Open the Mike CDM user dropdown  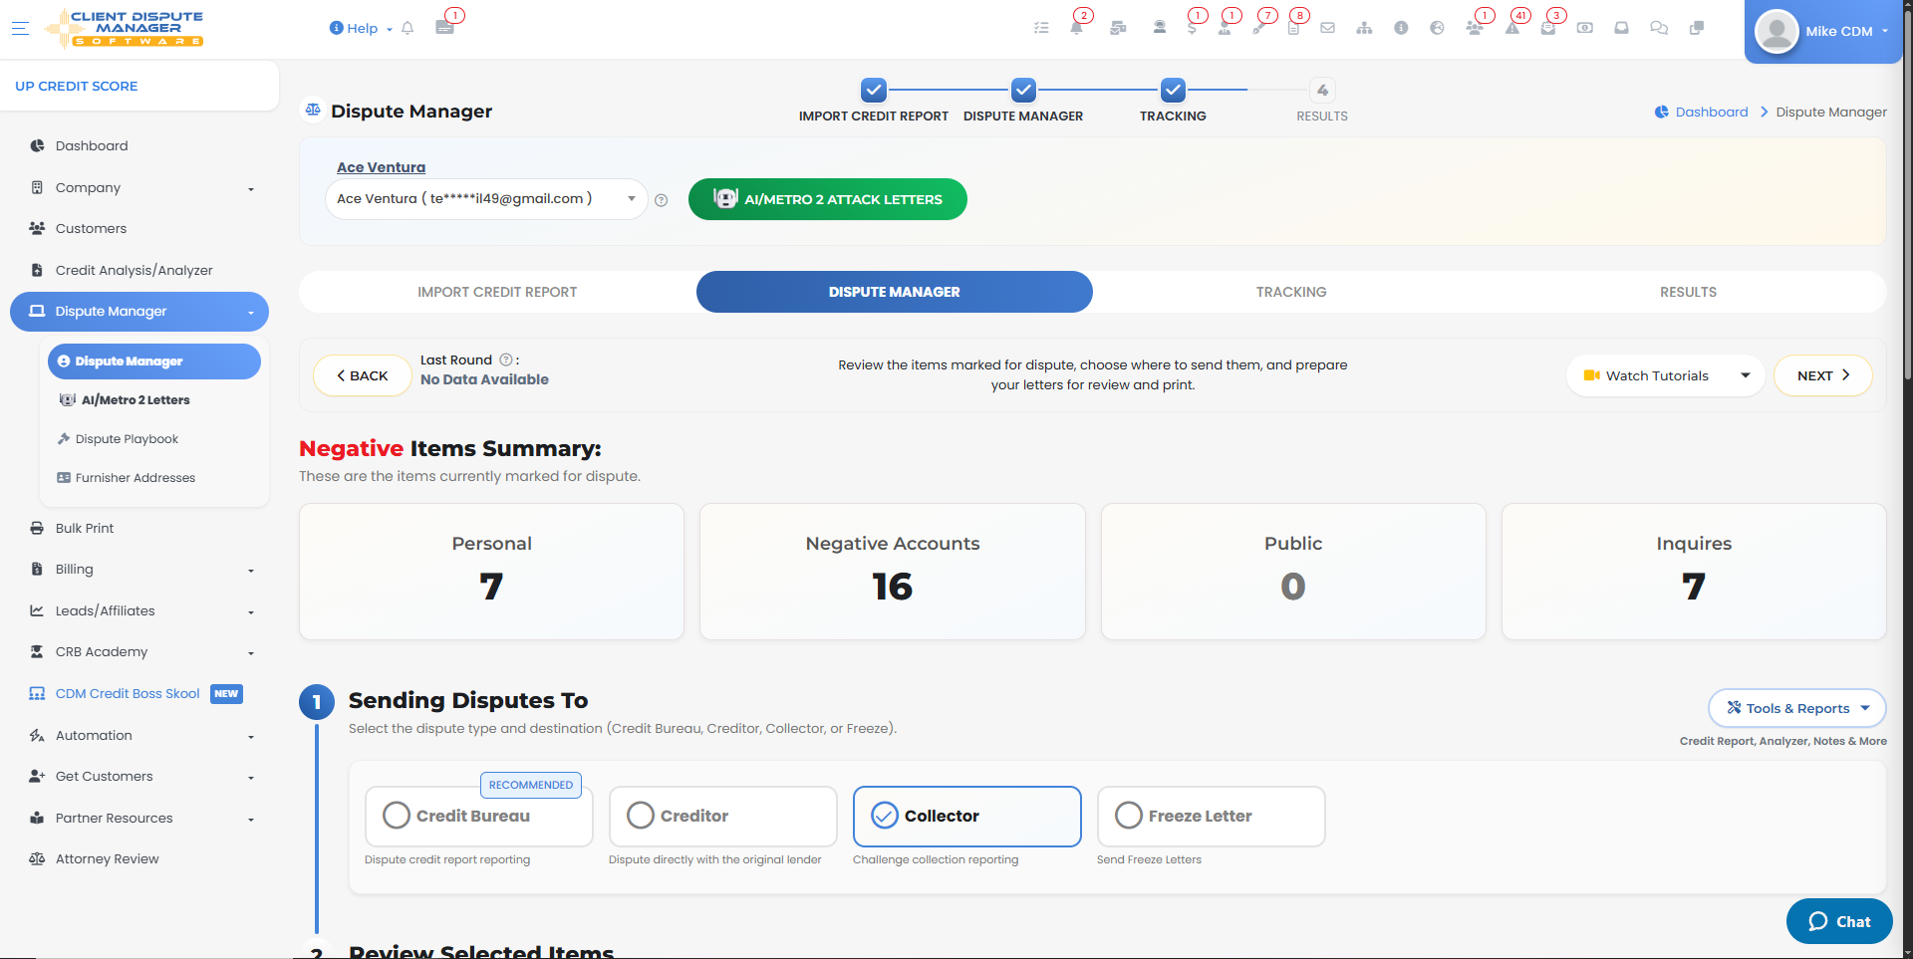click(x=1823, y=31)
